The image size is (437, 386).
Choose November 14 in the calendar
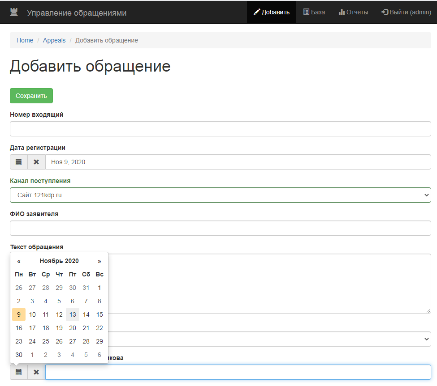pyautogui.click(x=86, y=314)
